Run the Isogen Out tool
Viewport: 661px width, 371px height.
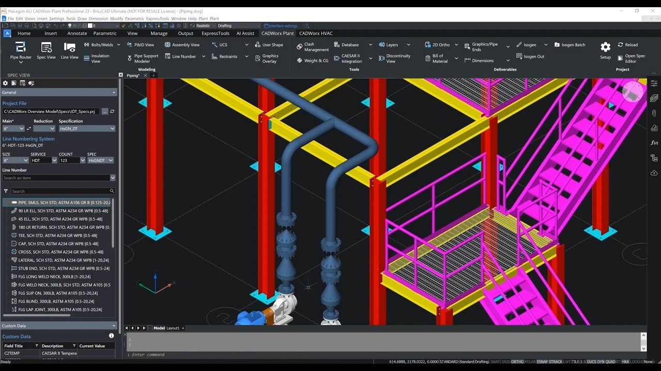coord(530,56)
